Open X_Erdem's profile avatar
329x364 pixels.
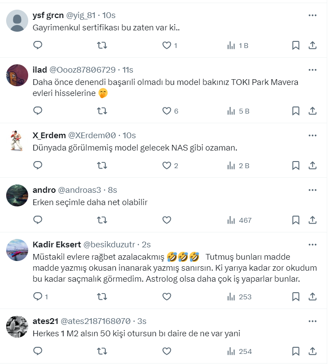tap(18, 141)
